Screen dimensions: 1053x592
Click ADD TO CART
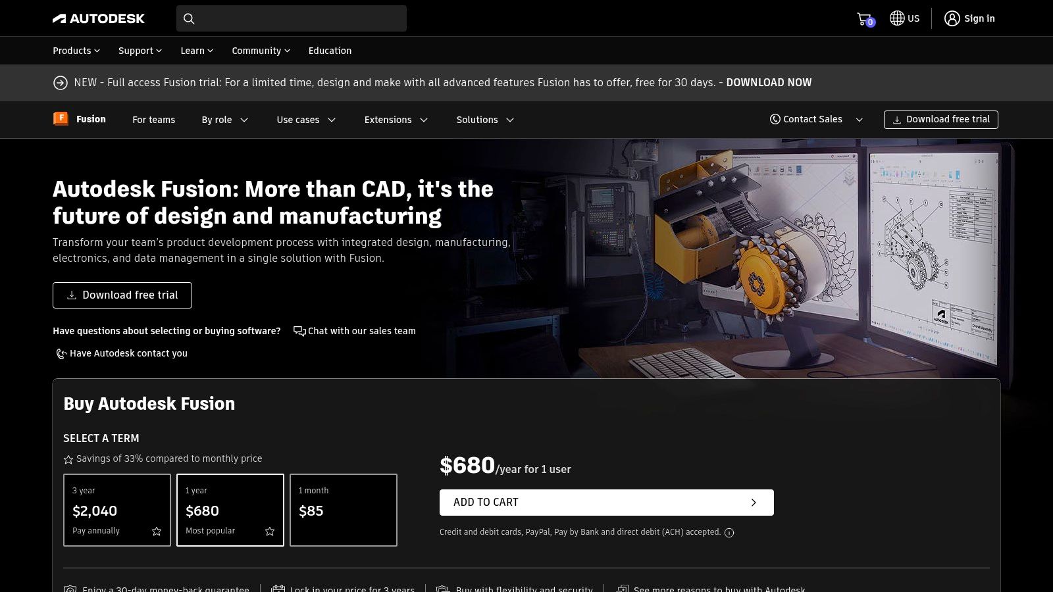click(x=607, y=503)
